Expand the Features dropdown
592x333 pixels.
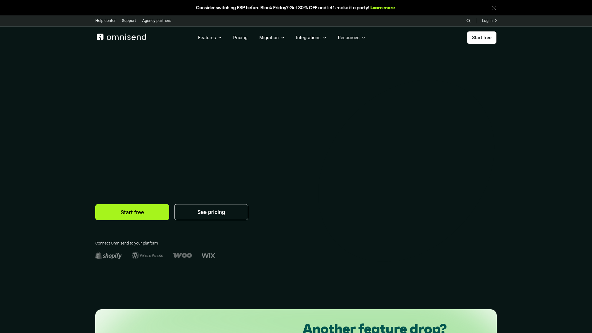tap(209, 38)
